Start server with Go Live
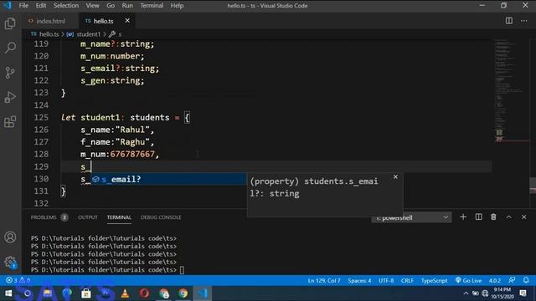This screenshot has height=301, width=536. tap(468, 281)
